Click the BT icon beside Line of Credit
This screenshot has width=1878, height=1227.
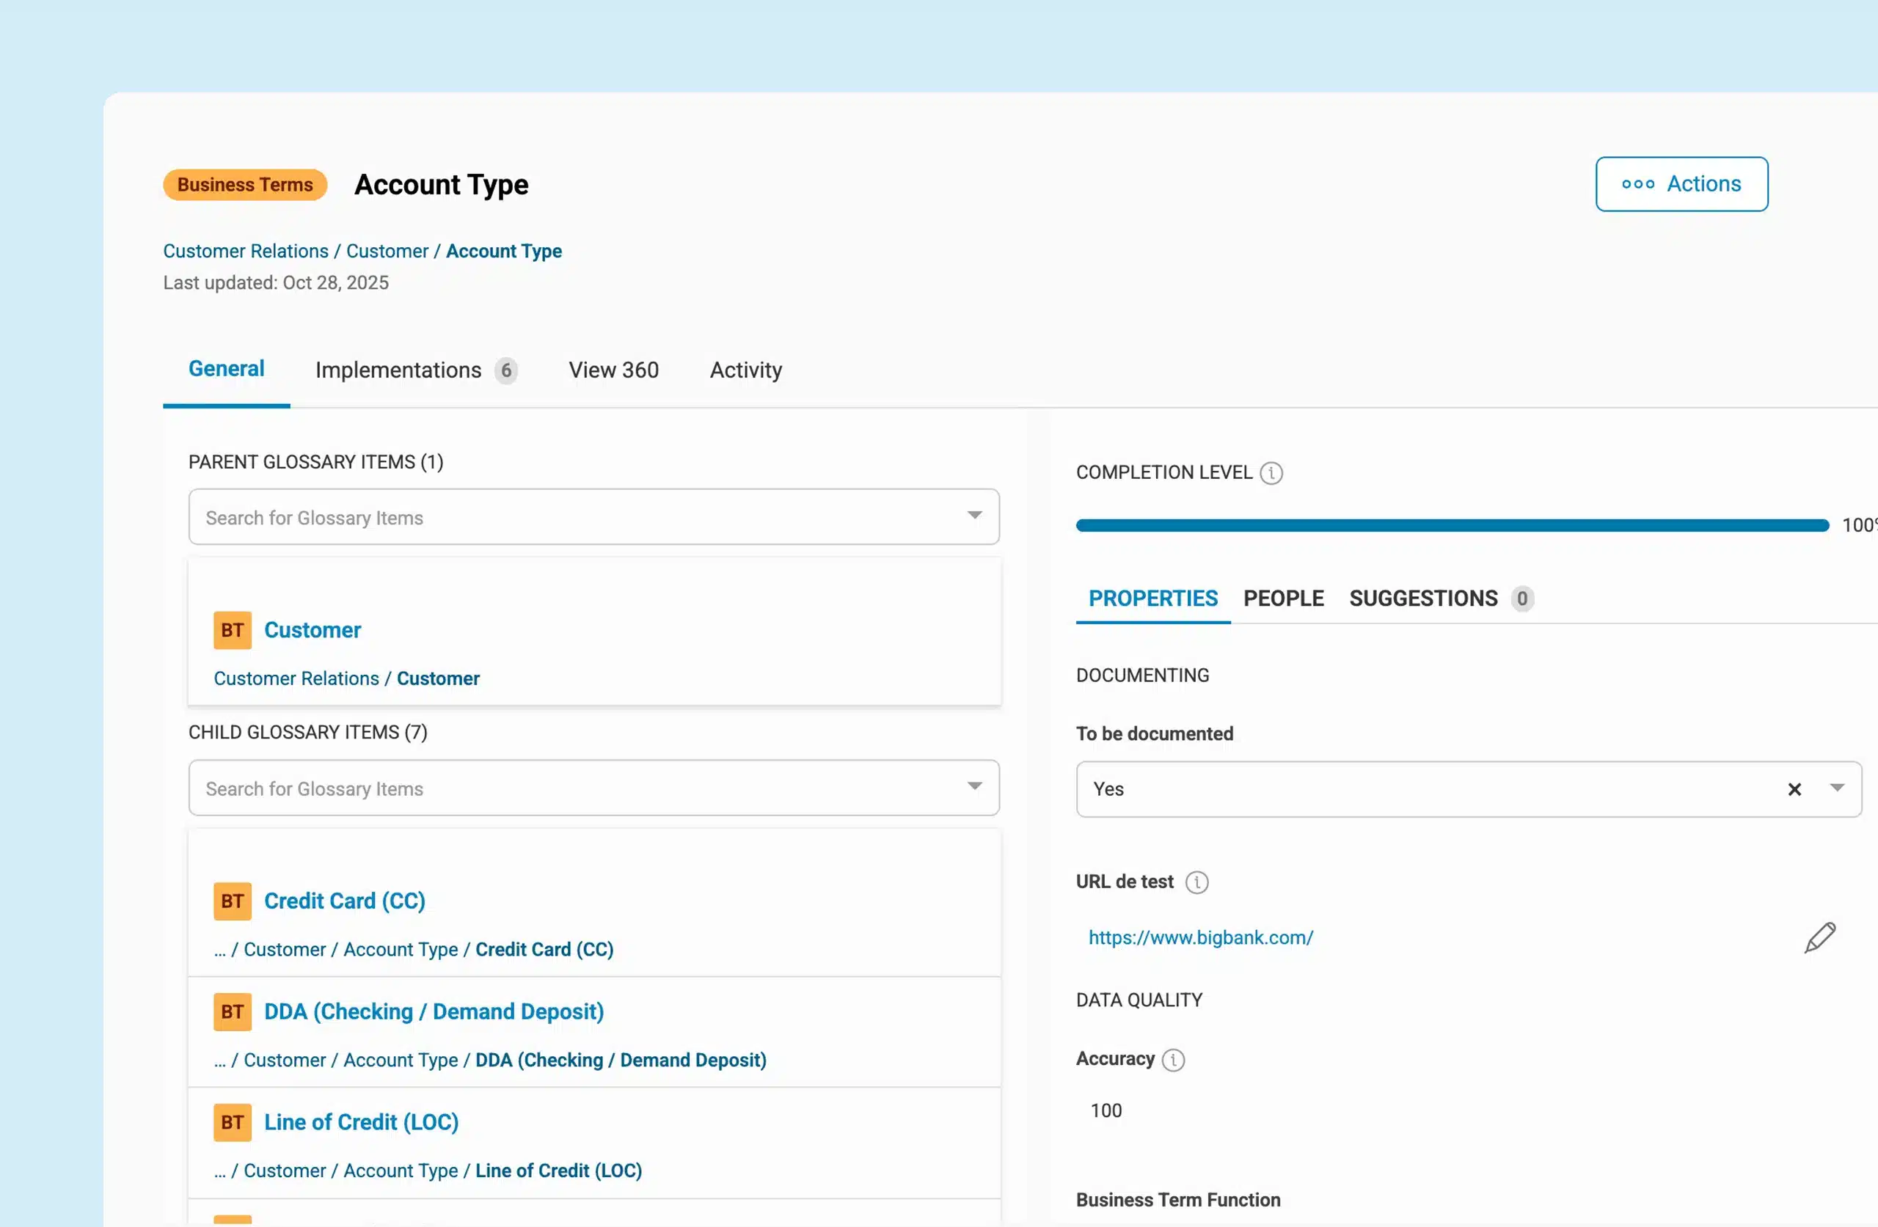[x=232, y=1122]
